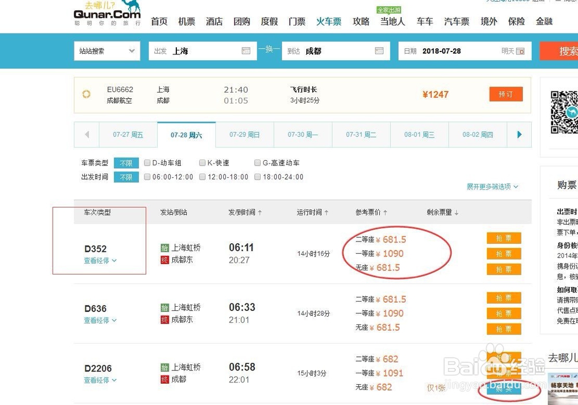
Task: Check the G-高速动车 checkbox
Action: coord(257,162)
